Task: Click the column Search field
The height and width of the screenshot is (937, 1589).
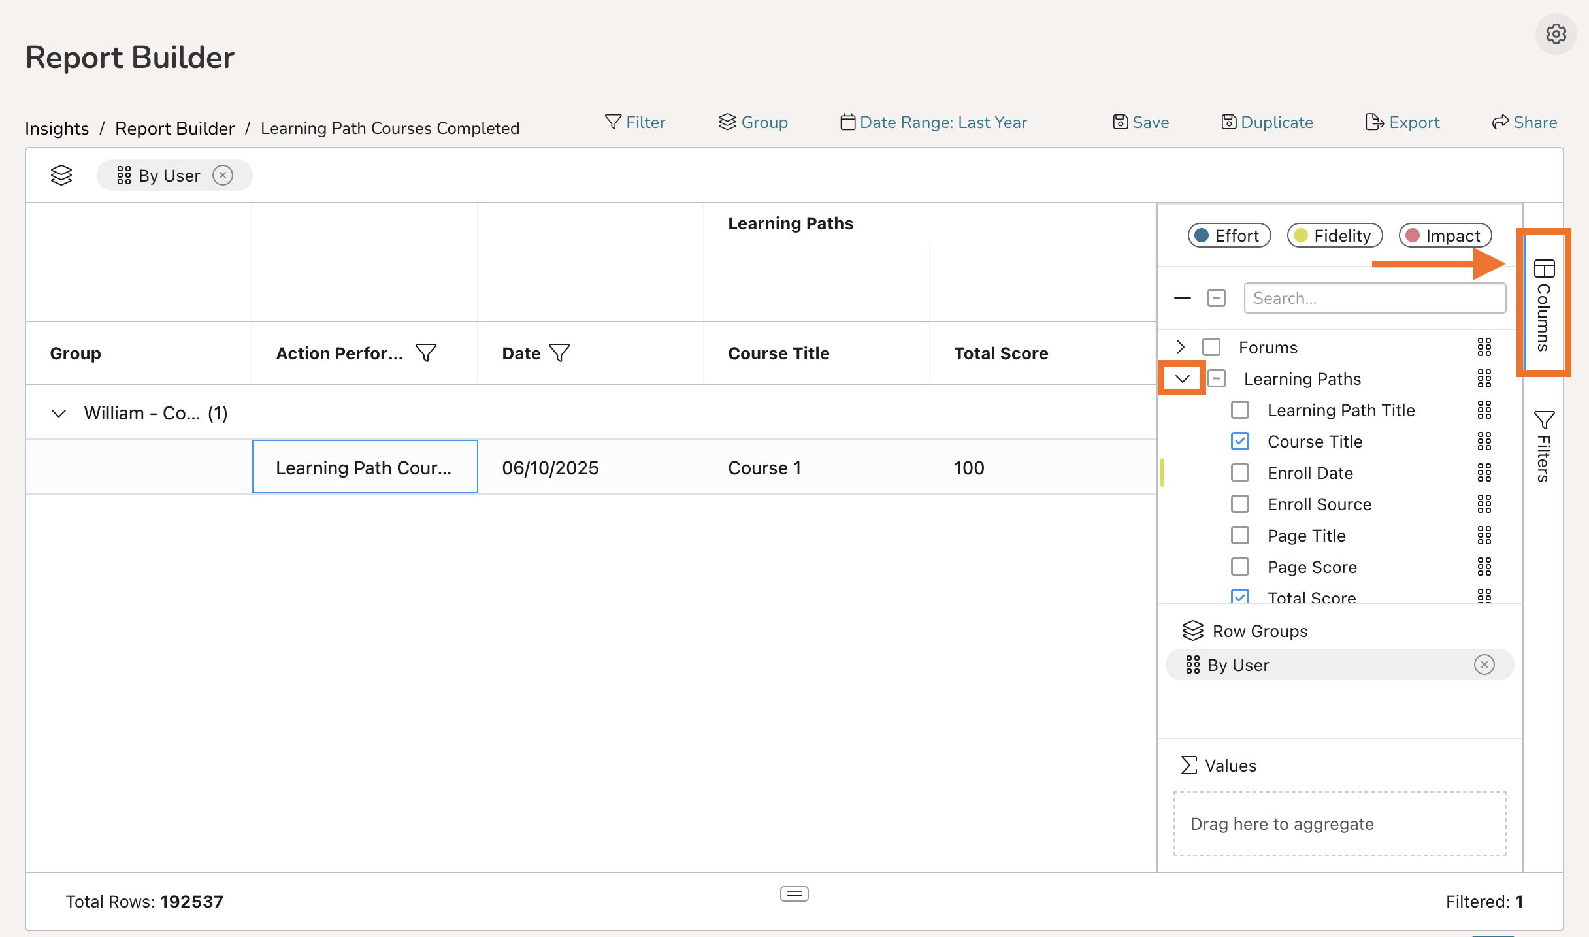Action: coord(1374,298)
